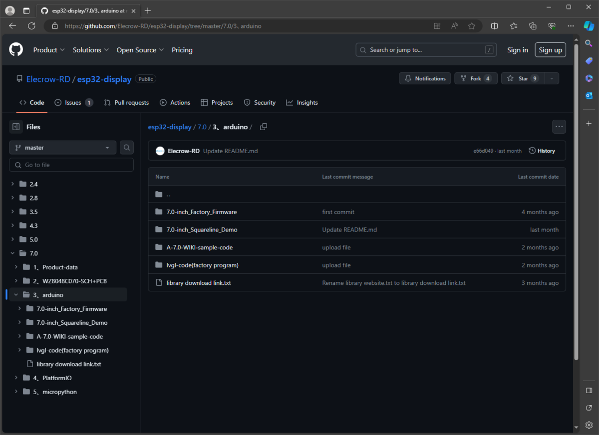Screen dimensions: 599x435
Task: Toggle the browser split screen icon
Action: click(494, 26)
